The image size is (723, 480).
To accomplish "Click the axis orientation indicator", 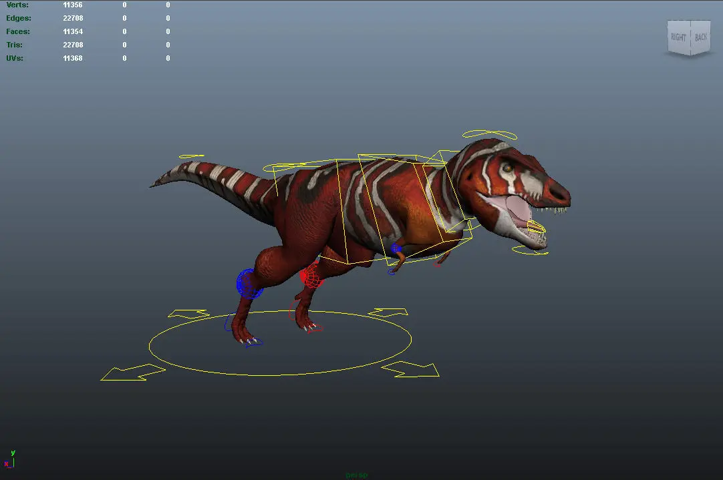I will point(10,459).
